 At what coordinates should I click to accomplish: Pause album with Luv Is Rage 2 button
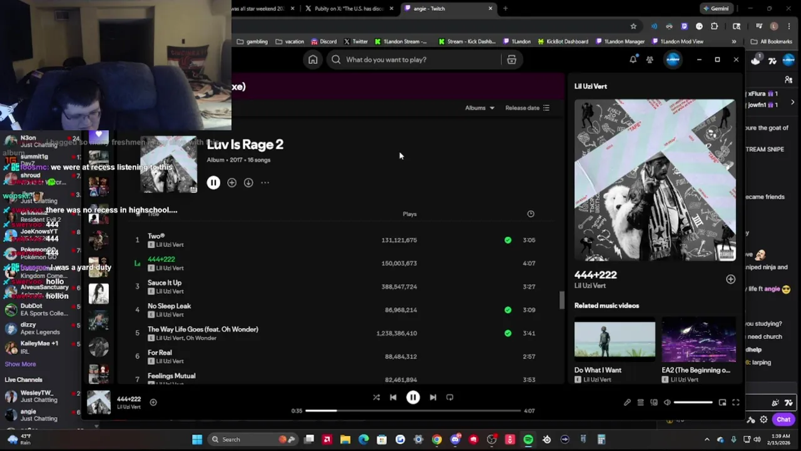click(x=213, y=182)
